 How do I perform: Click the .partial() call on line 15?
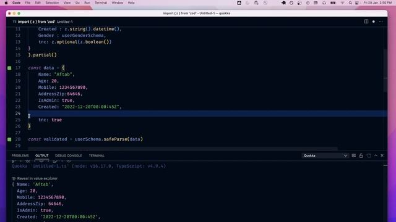tap(43, 55)
